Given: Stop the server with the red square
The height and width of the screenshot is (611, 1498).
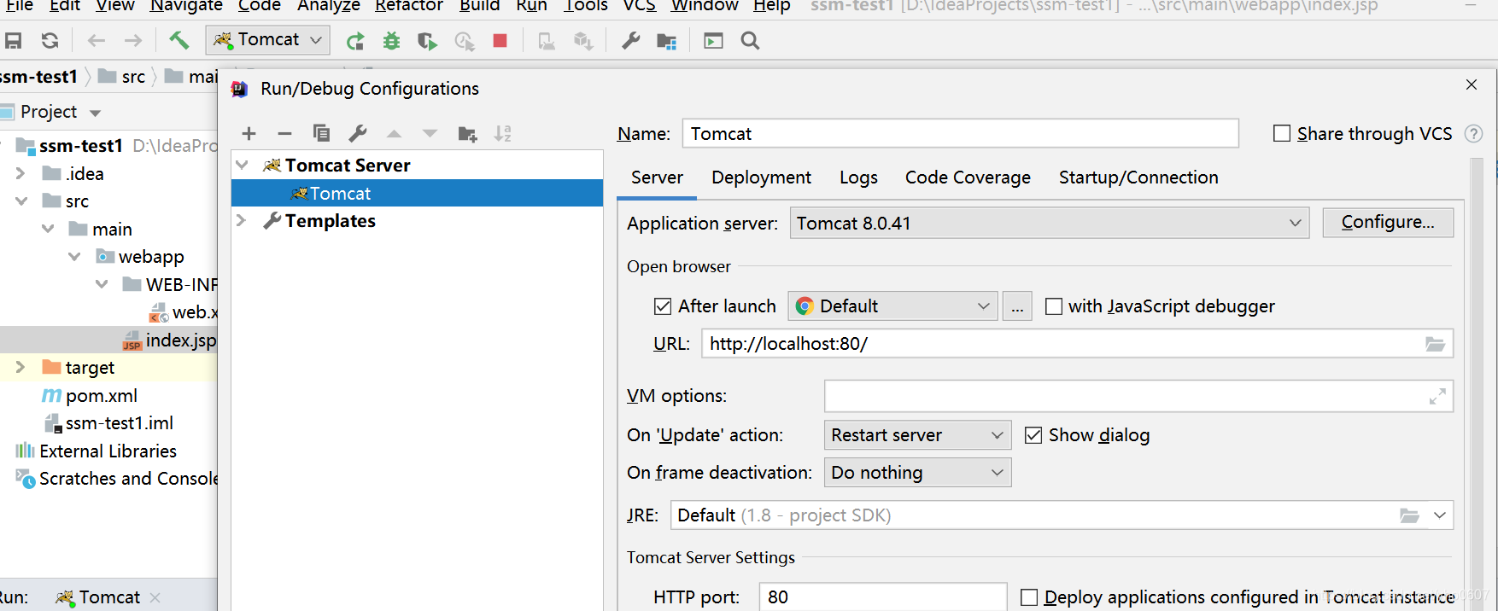Looking at the screenshot, I should 500,40.
